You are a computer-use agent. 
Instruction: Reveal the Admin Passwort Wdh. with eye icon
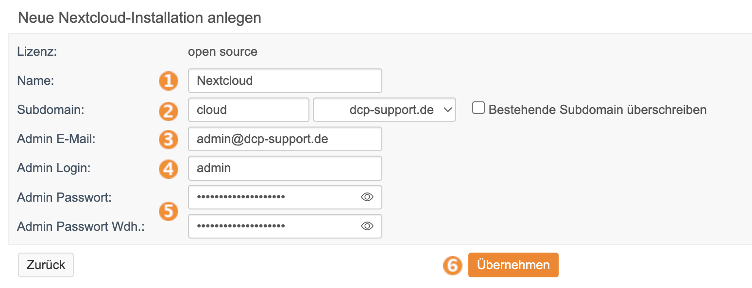pyautogui.click(x=367, y=226)
